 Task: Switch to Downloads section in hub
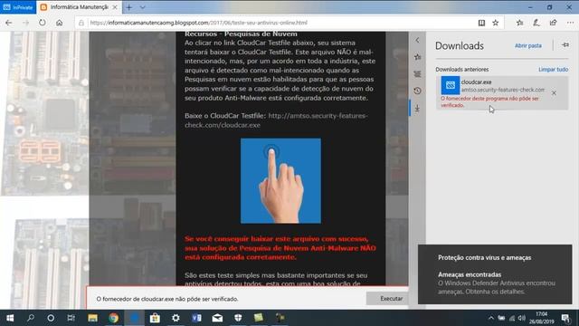point(417,108)
